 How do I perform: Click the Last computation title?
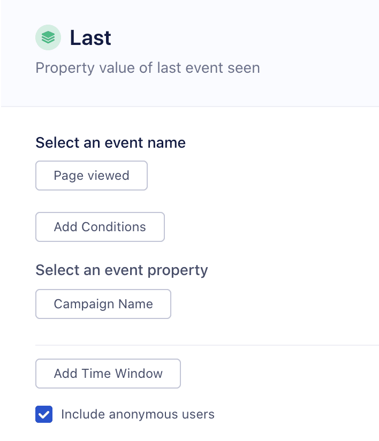tap(90, 37)
